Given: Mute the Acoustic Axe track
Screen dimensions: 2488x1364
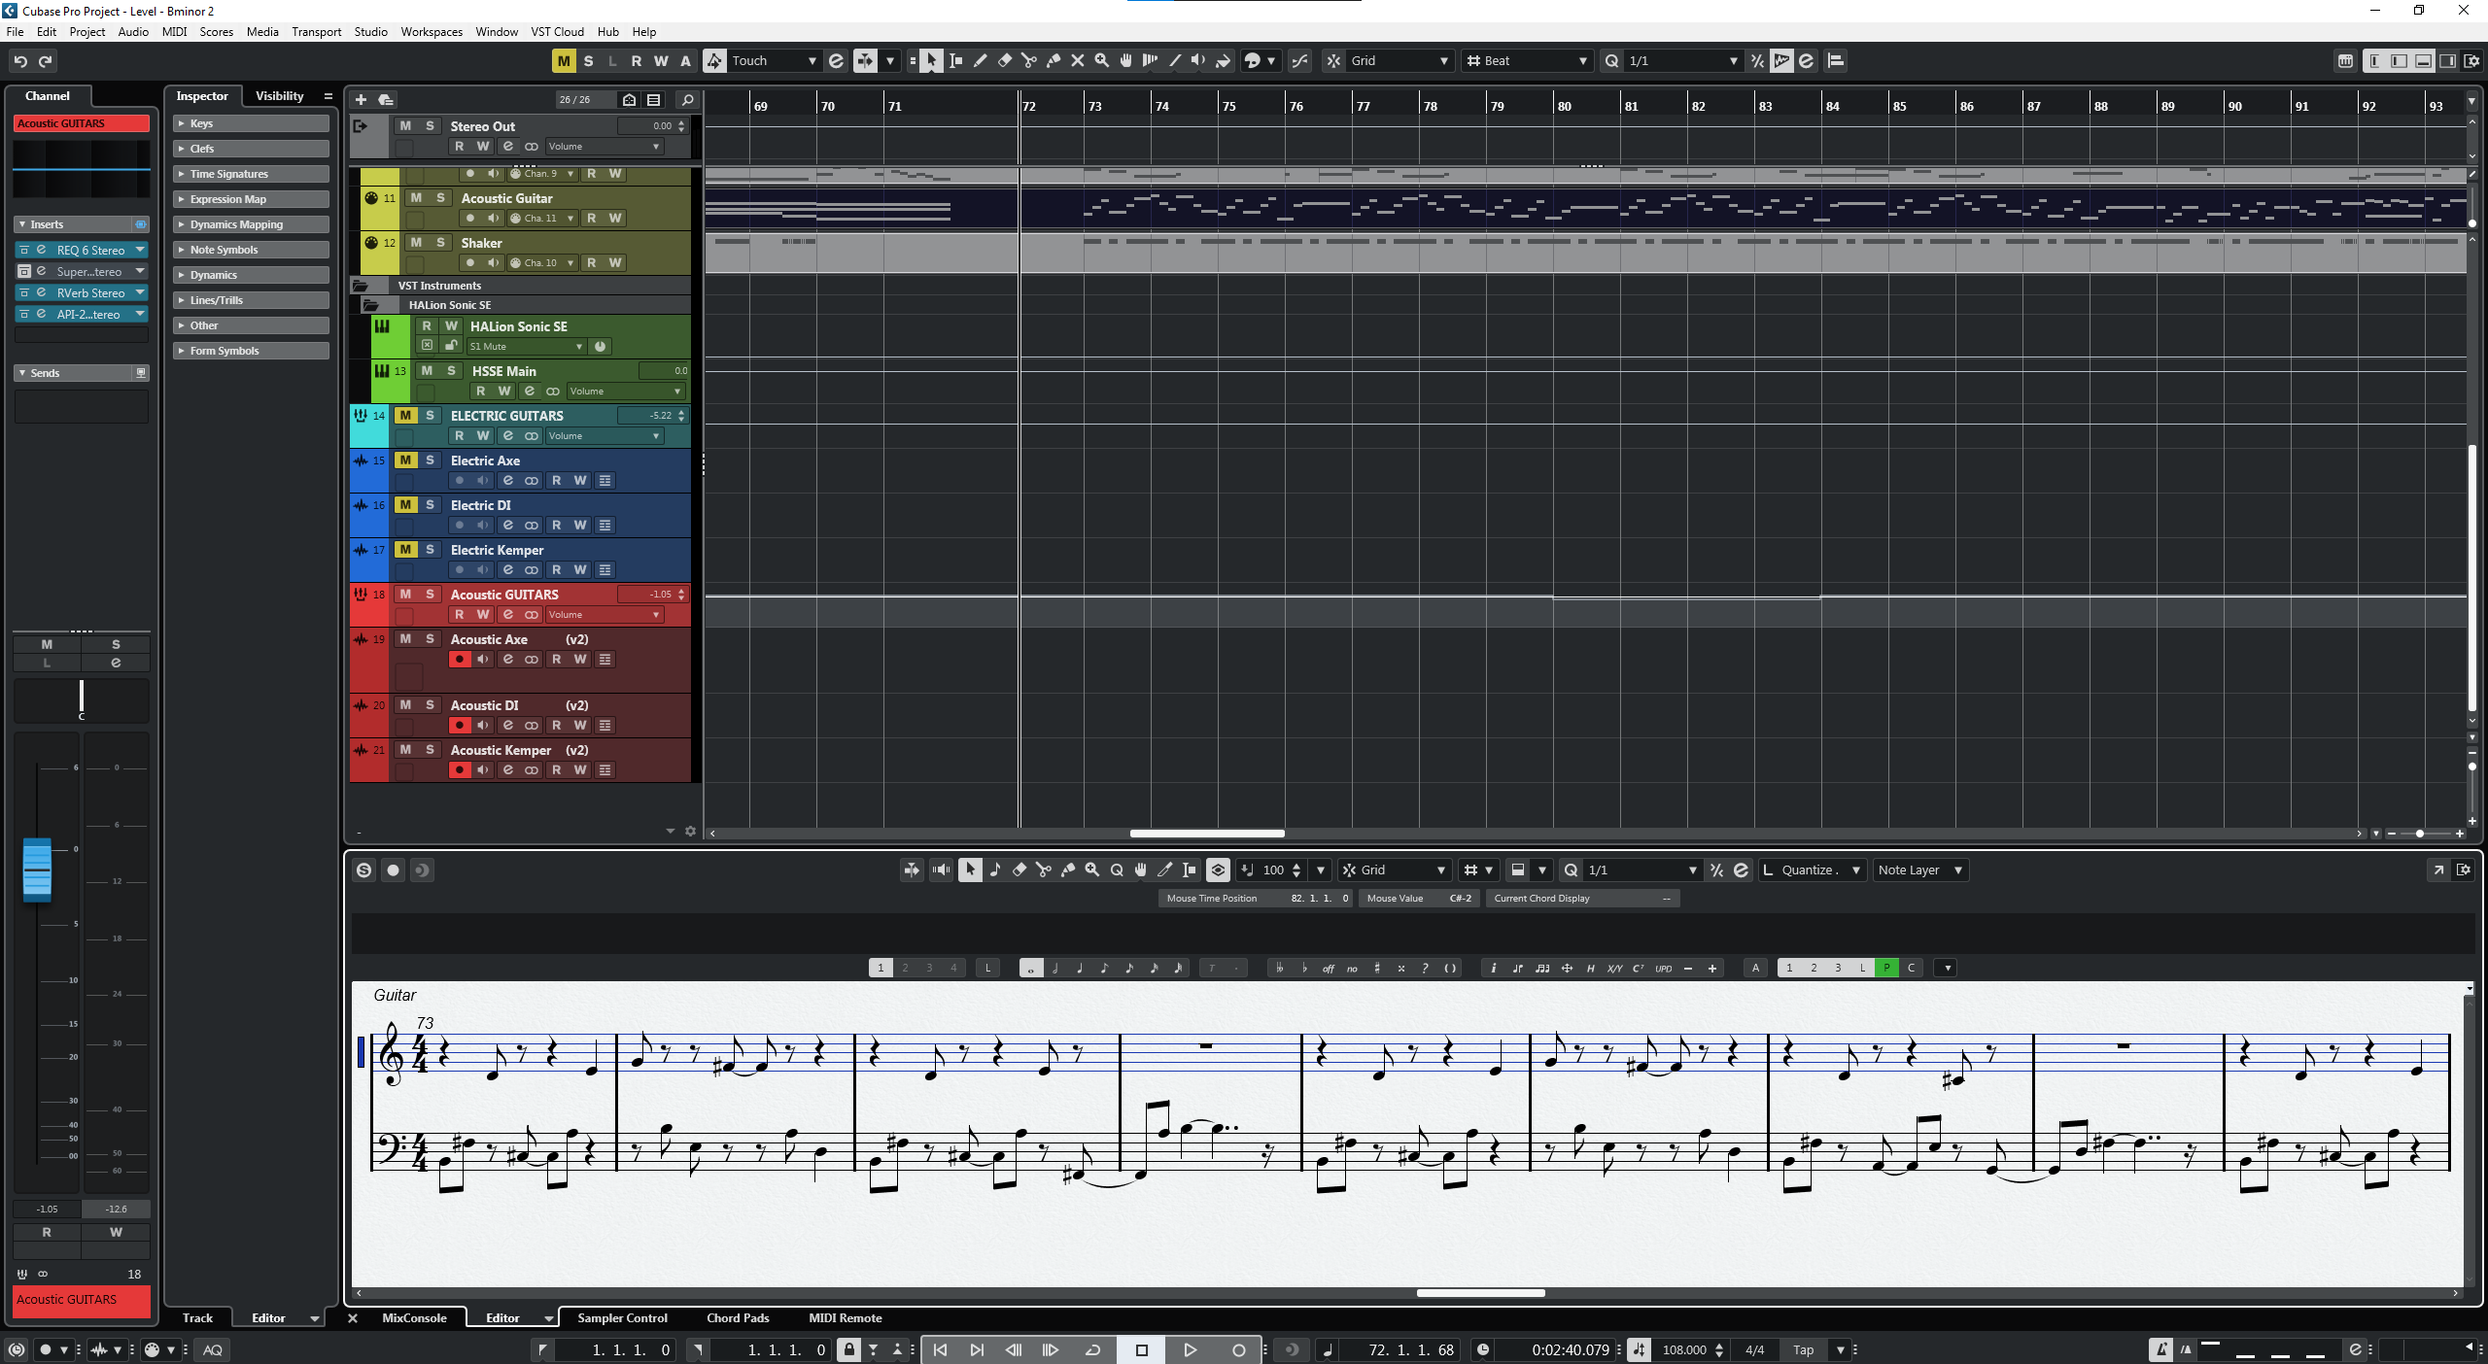Looking at the screenshot, I should (x=405, y=639).
